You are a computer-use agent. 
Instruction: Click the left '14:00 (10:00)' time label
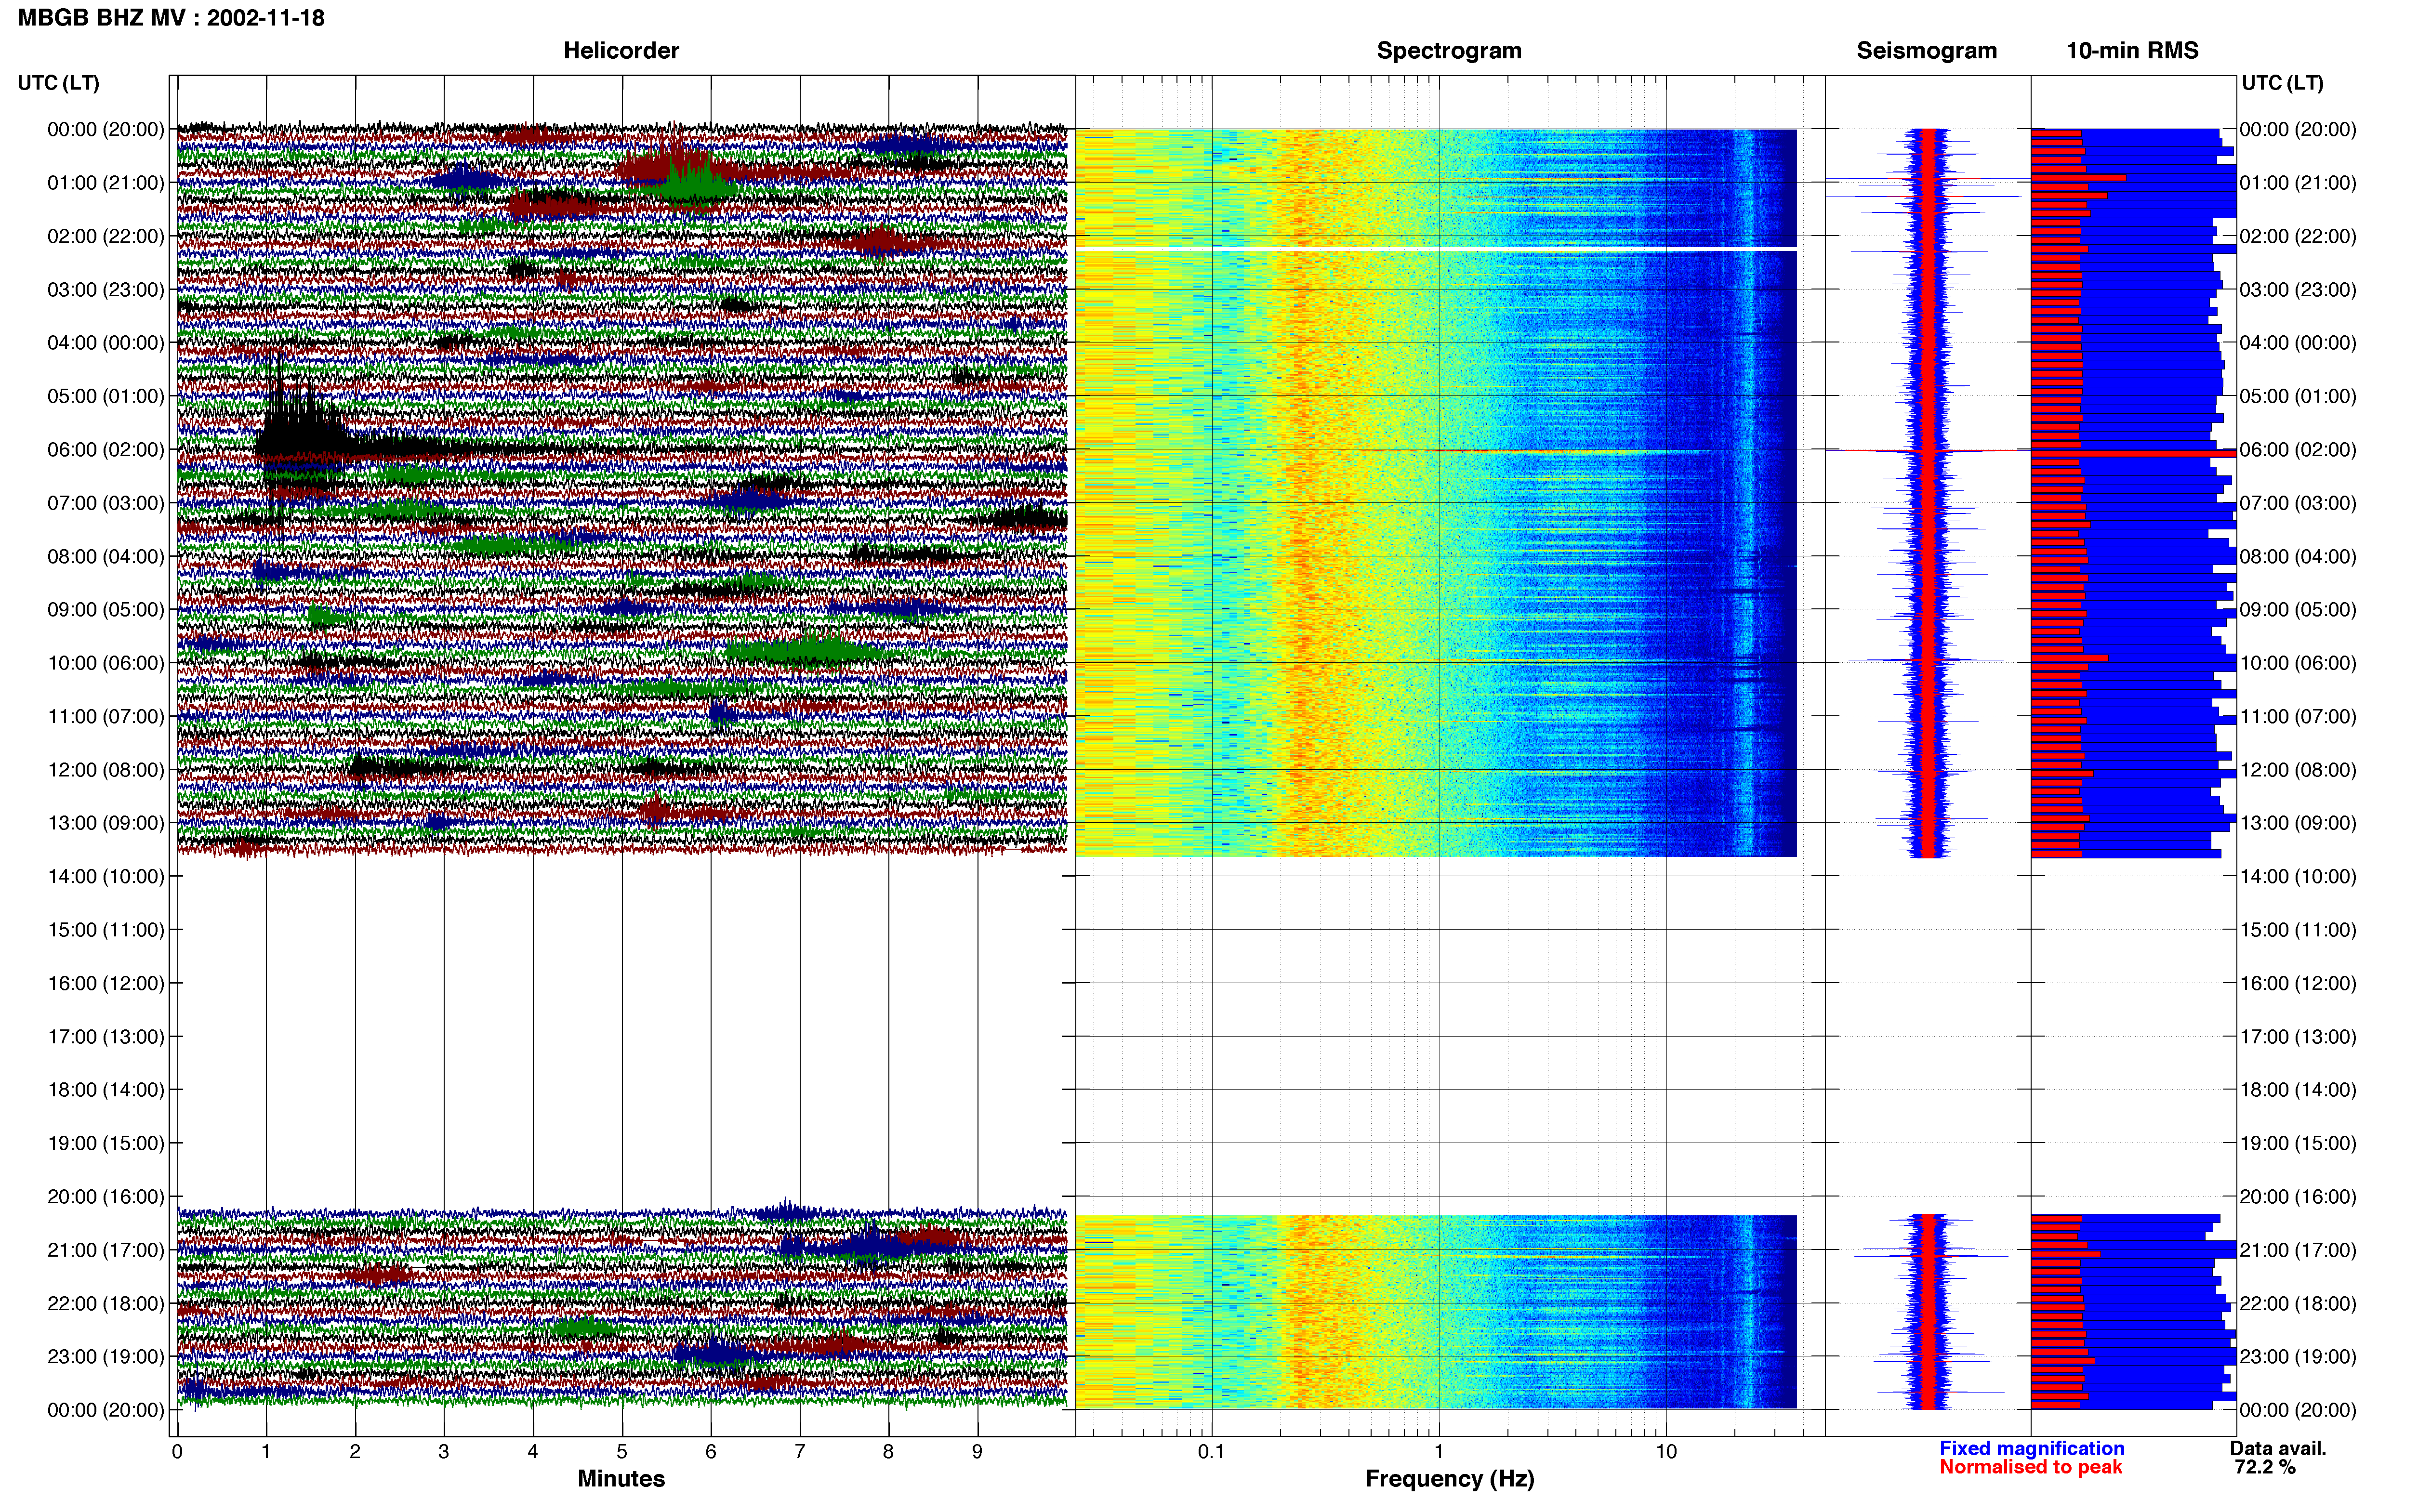click(x=106, y=877)
